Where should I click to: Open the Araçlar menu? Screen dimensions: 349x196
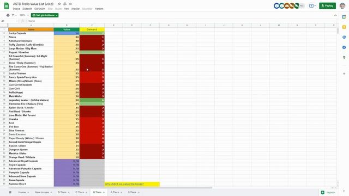tap(75, 9)
